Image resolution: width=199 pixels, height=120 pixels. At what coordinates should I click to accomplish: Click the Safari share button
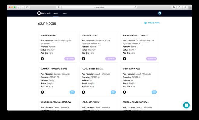(179, 7)
